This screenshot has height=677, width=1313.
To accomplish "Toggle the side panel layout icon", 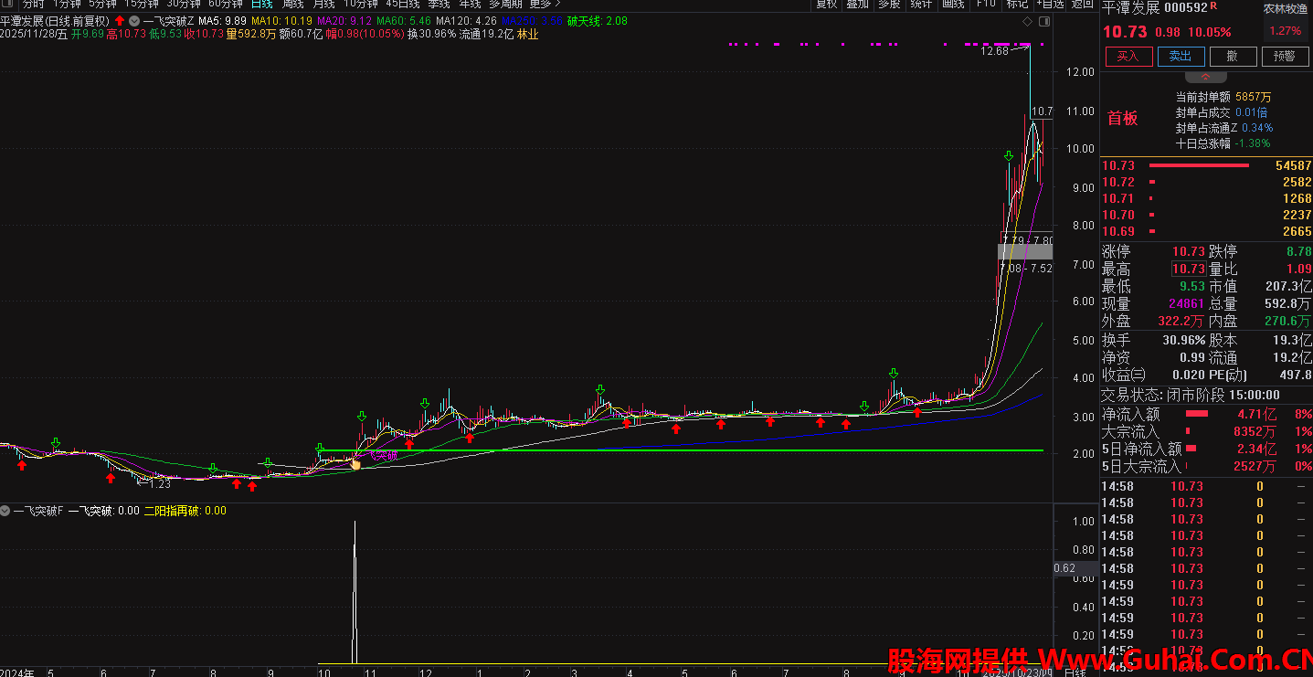I will click(1043, 20).
